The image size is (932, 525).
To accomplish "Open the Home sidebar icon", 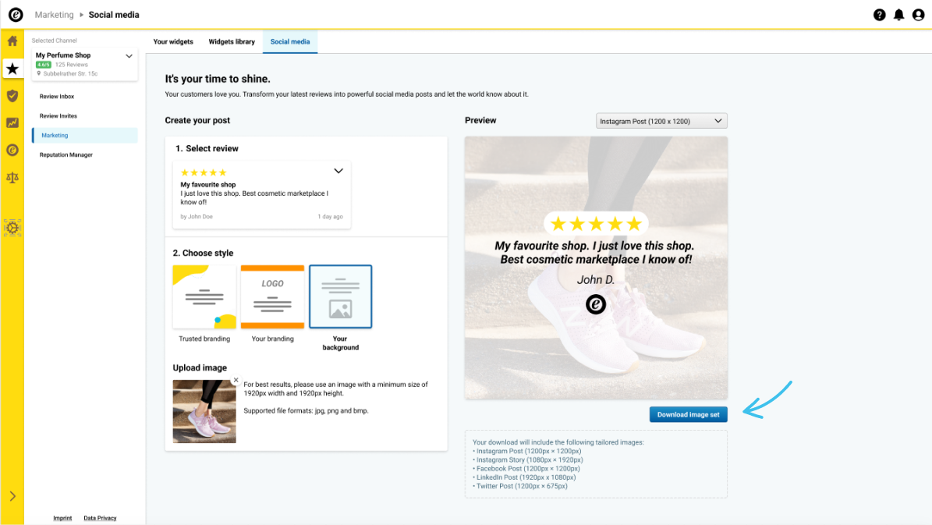I will [x=12, y=41].
